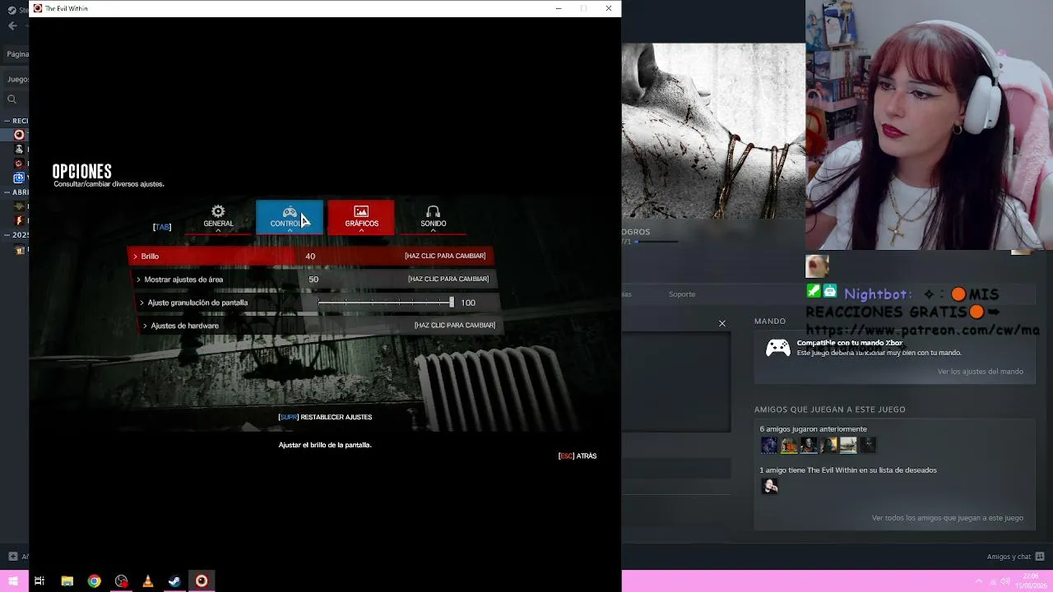Close the Steam panel with X
1053x592 pixels.
pos(722,323)
